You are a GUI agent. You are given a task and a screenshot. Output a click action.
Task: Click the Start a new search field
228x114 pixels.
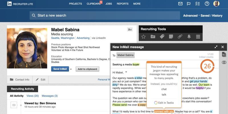click(105, 15)
